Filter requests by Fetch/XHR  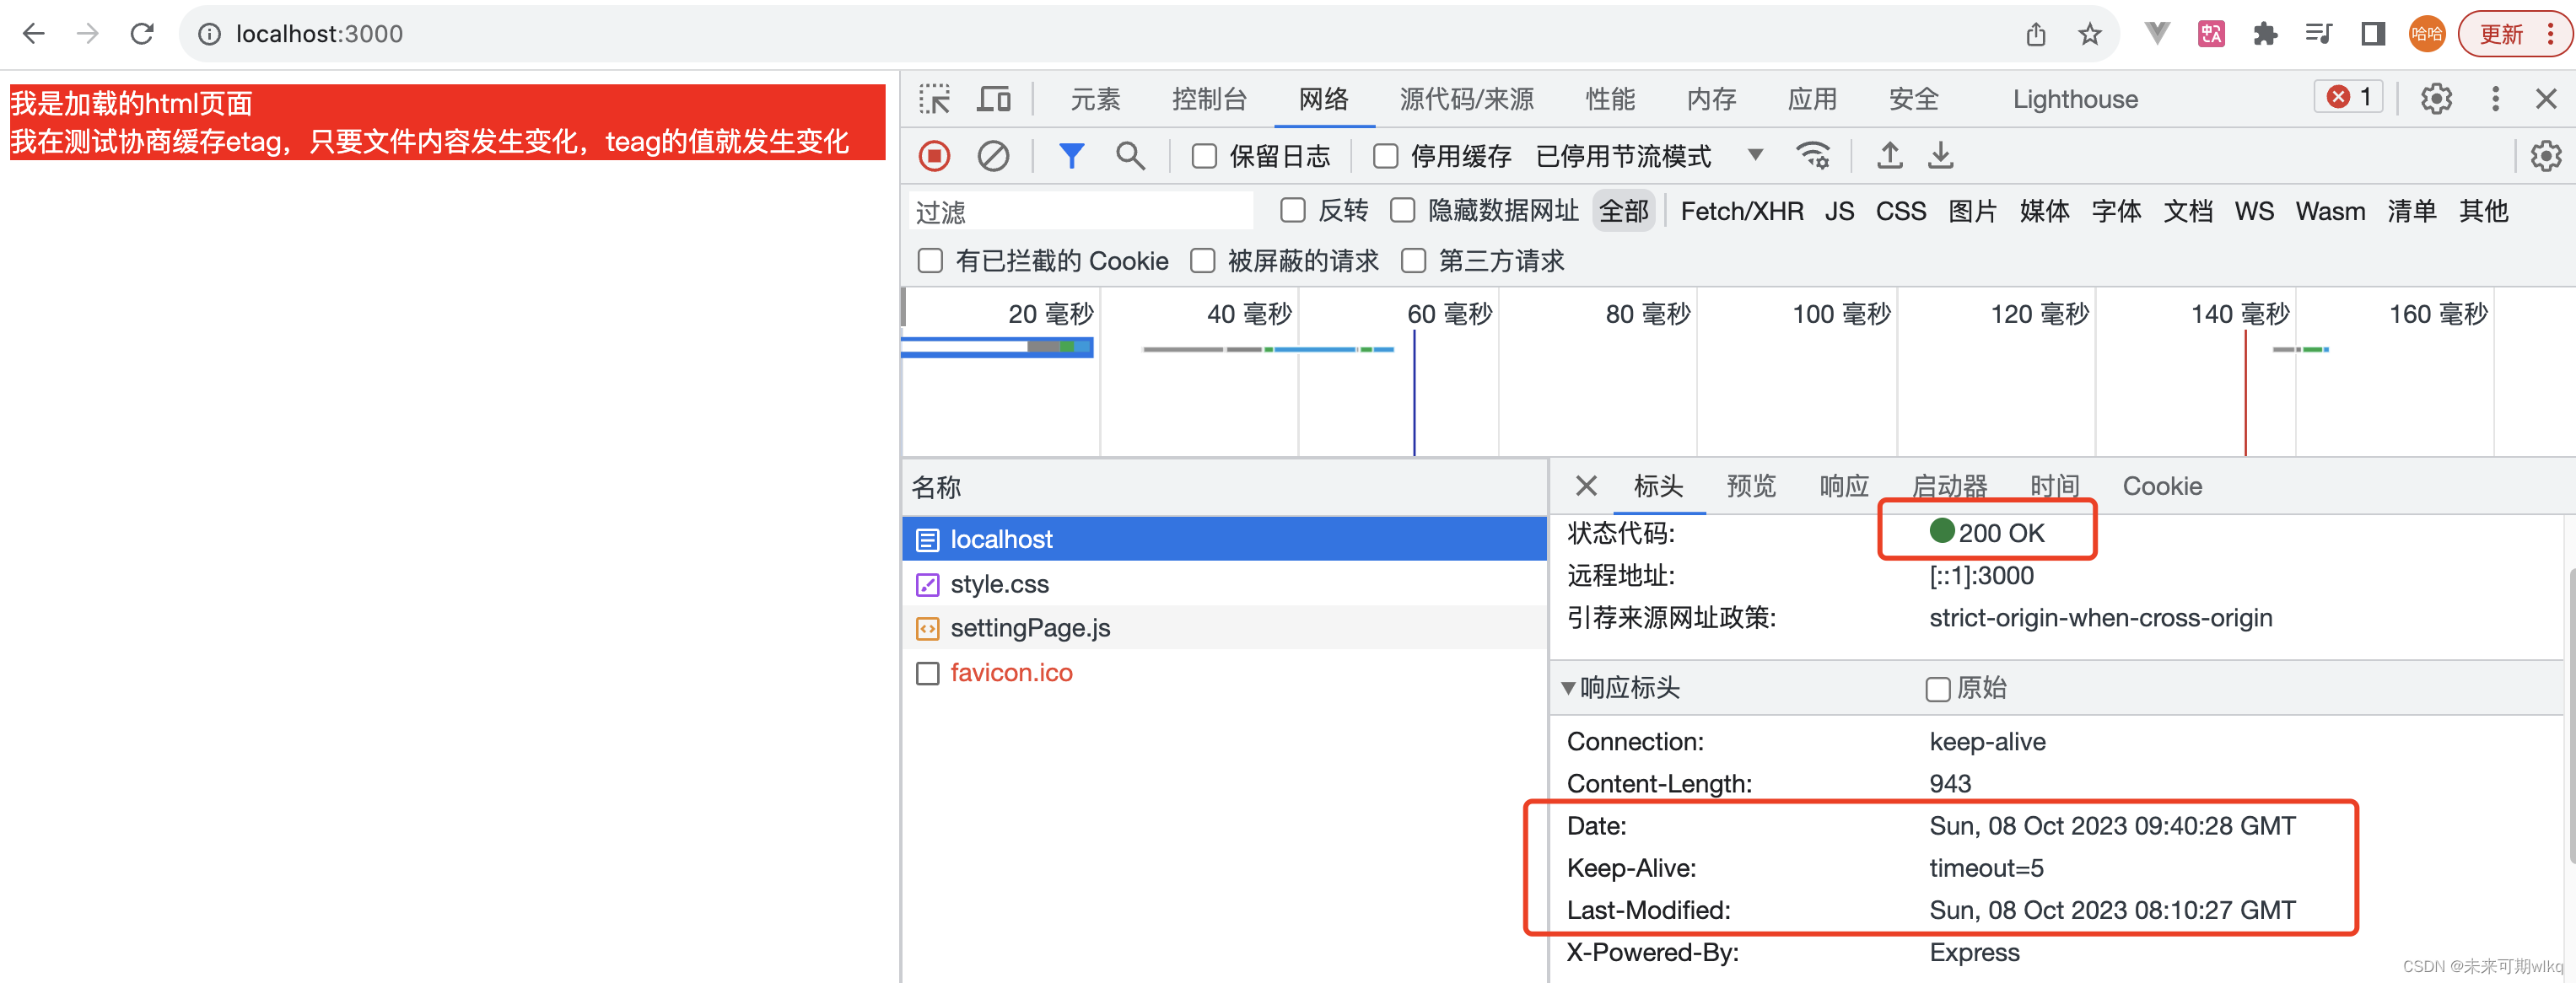(x=1741, y=211)
